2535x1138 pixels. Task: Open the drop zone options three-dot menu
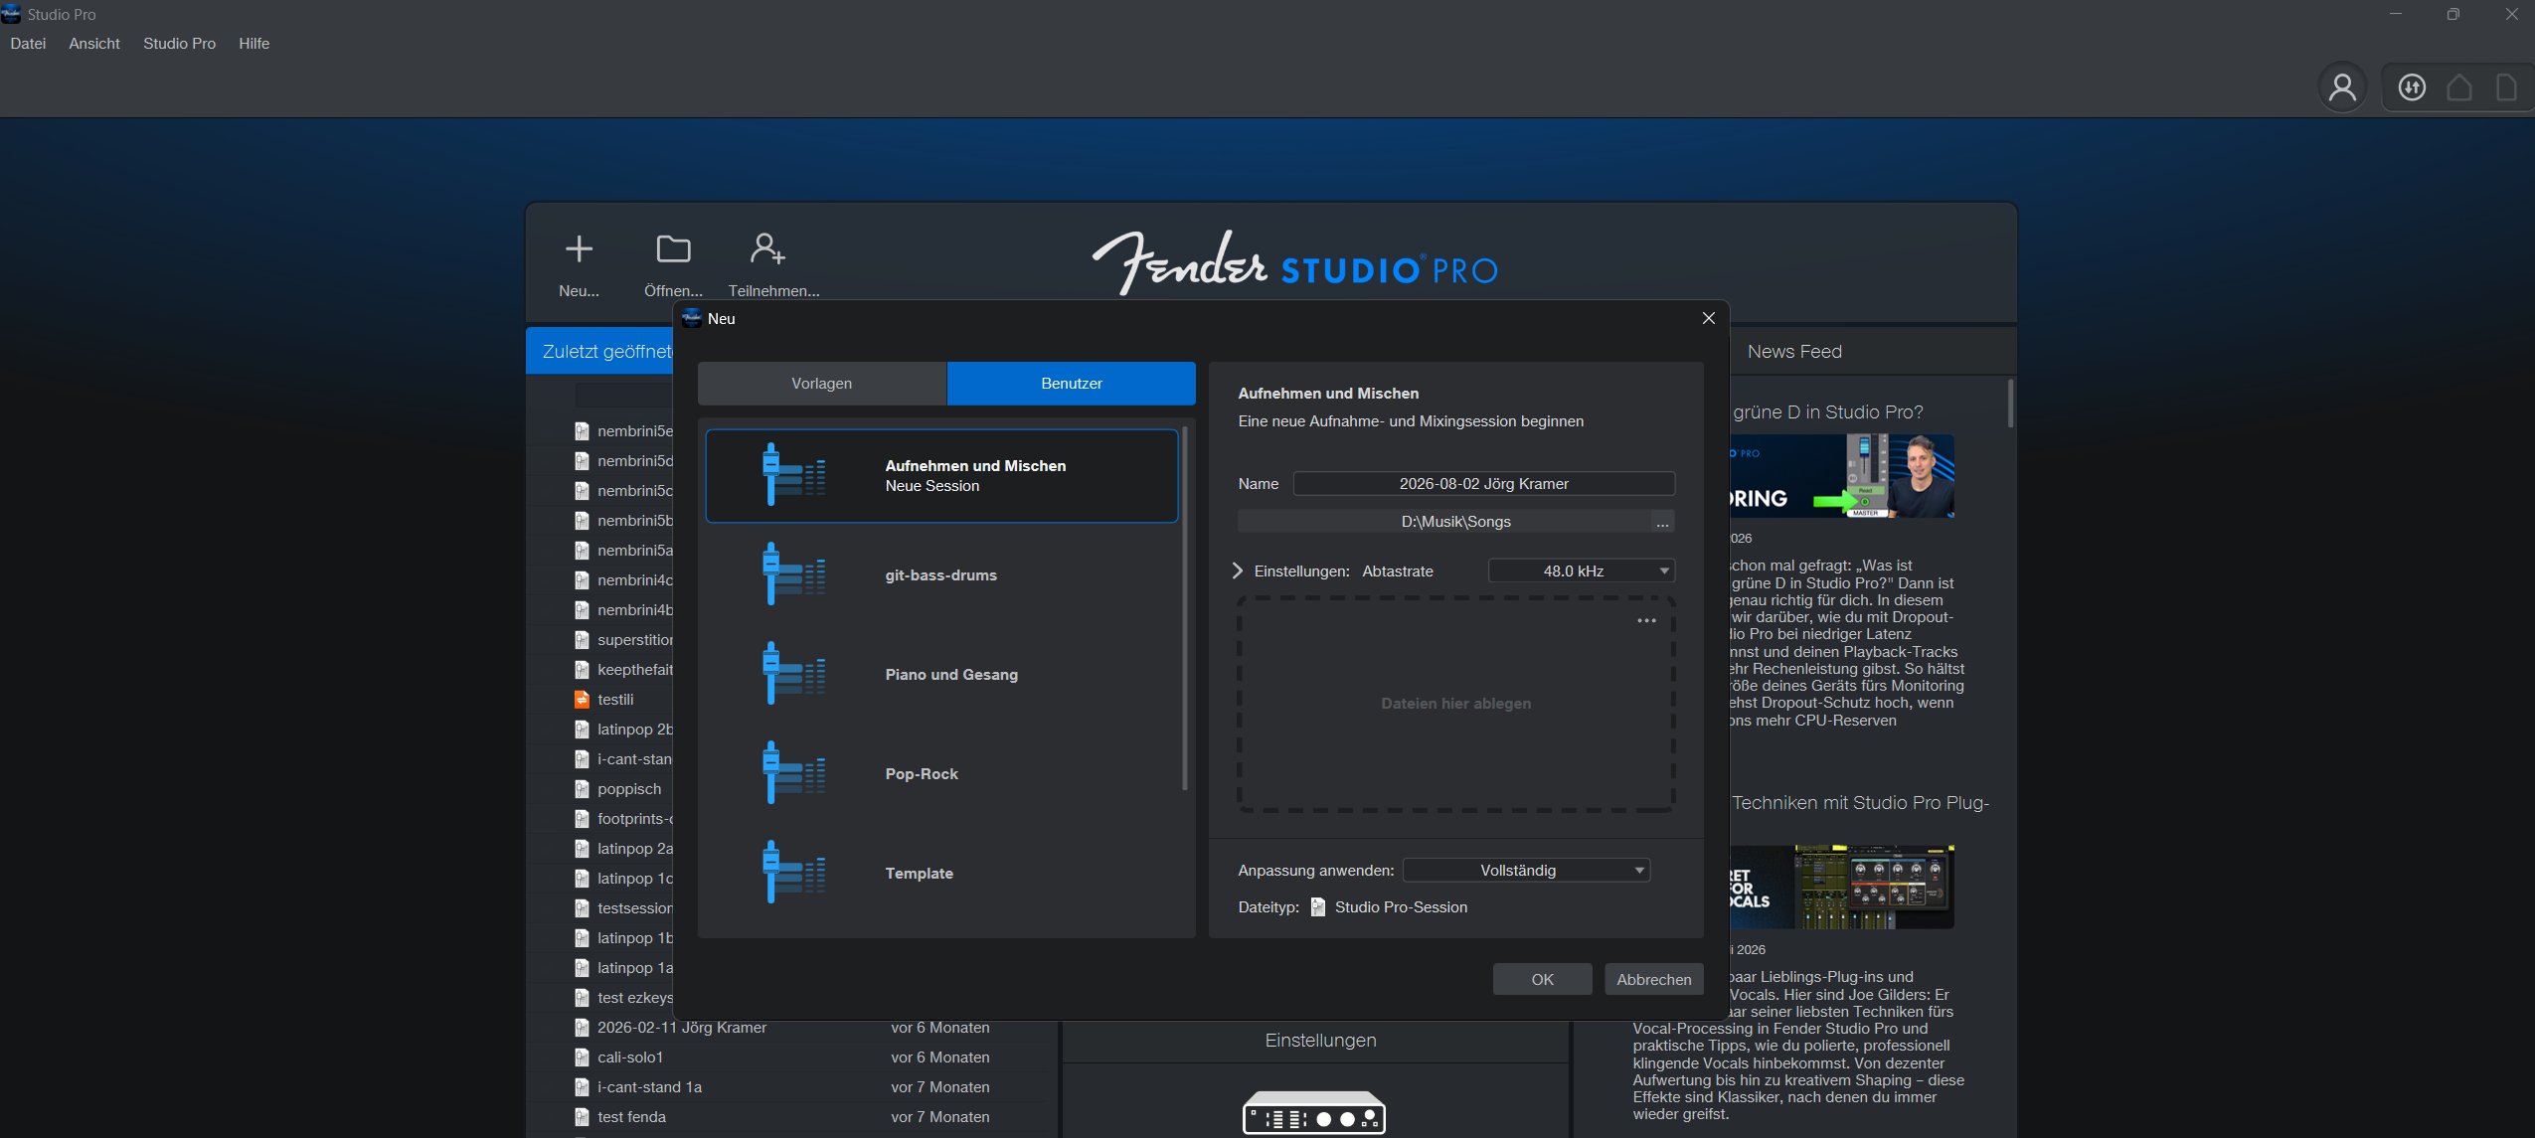1646,621
